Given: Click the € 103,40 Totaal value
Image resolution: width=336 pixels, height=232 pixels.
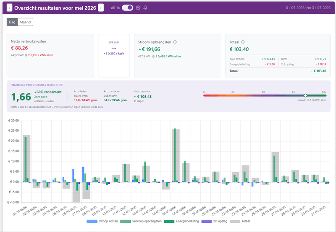Looking at the screenshot, I should [239, 49].
